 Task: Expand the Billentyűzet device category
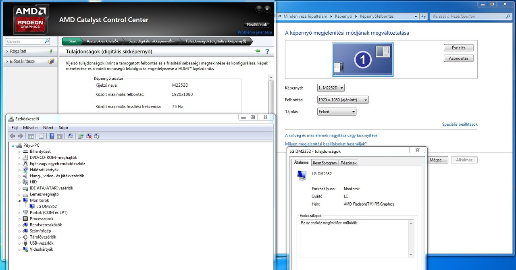coord(19,152)
